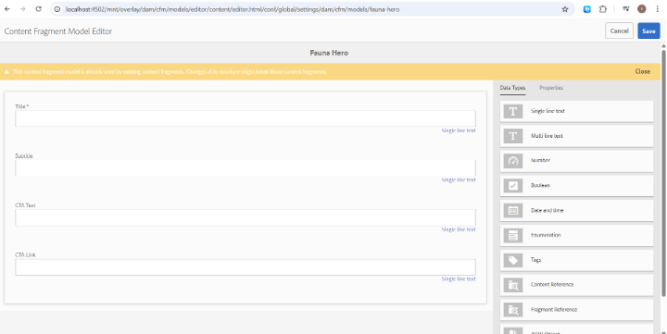This screenshot has height=334, width=667.
Task: Click the Number gauge icon
Action: coord(513,161)
